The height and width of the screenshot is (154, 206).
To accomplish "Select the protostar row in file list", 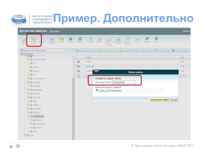I will pos(132,66).
